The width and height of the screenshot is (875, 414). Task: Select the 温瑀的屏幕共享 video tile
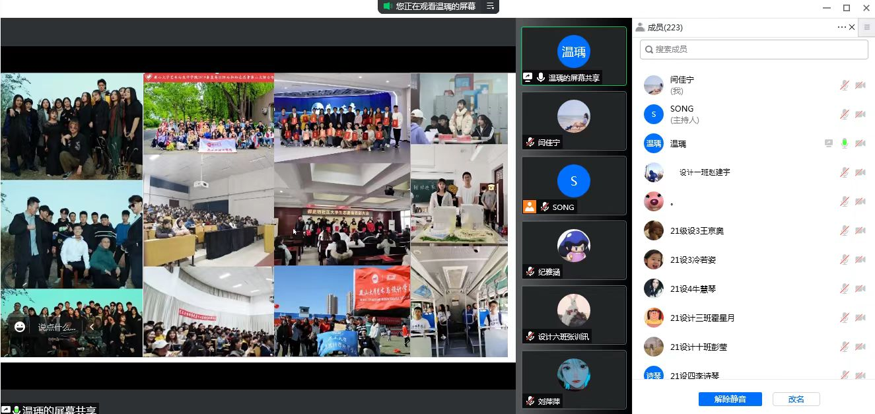(x=573, y=55)
